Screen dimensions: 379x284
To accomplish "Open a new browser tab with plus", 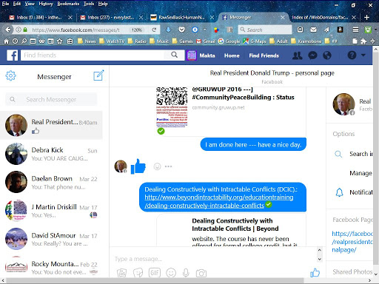I will (x=366, y=17).
